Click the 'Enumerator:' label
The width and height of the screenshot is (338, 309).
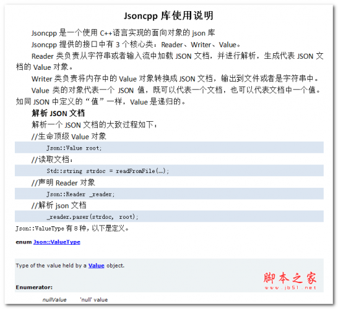(x=34, y=287)
